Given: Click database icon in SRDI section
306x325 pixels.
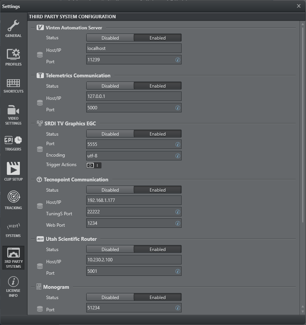Looking at the screenshot, I should pos(40,149).
